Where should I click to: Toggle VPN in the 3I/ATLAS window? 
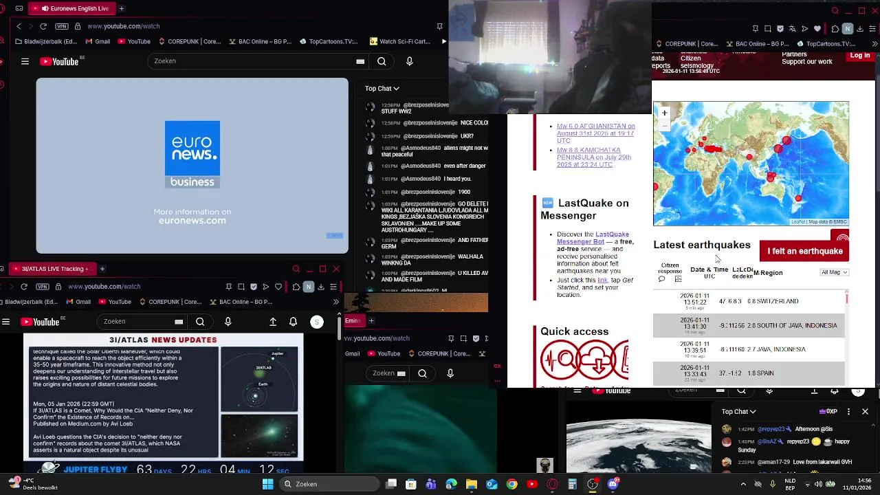43,286
